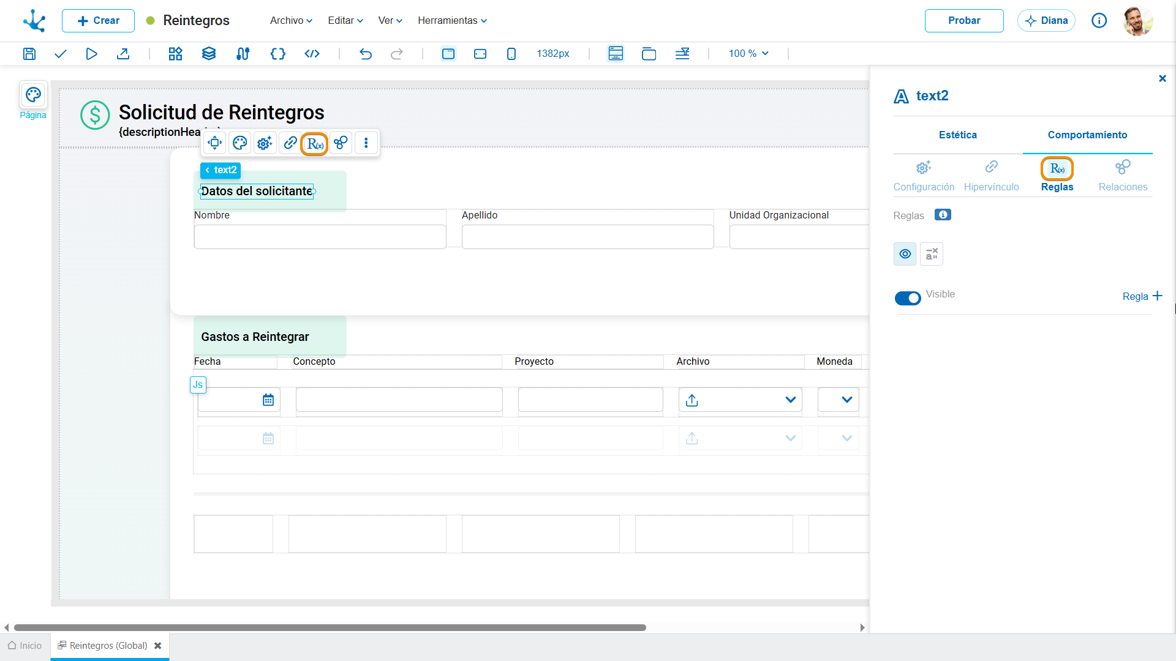Click the horizontal canvas scrollbar
This screenshot has height=661, width=1176.
330,627
